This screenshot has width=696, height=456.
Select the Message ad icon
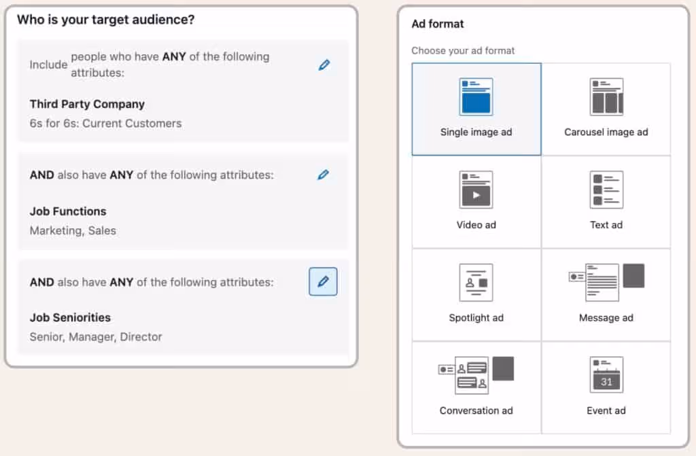tap(606, 283)
